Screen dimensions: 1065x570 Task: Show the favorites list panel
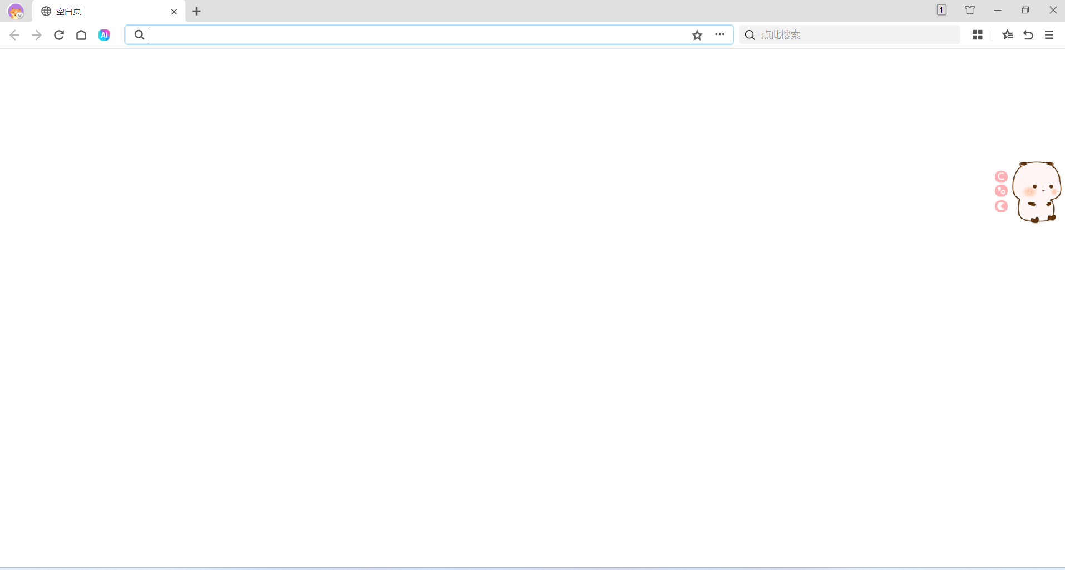point(1007,35)
